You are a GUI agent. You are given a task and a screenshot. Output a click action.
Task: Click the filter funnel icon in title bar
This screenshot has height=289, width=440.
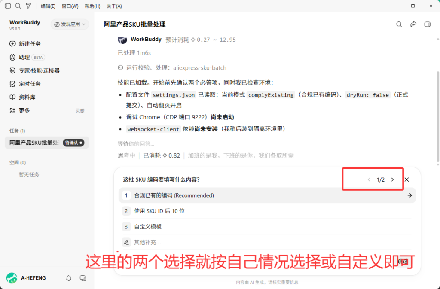[28, 6]
